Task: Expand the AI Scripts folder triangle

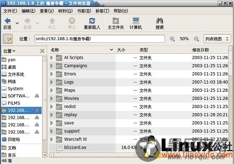Action: tap(51, 58)
